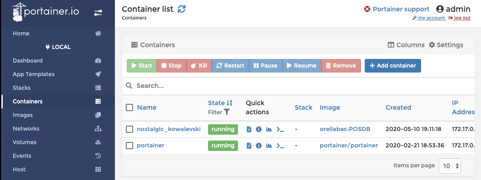Screen dimensions: 481x180
Task: Click running badge for portainer
Action: [223, 146]
